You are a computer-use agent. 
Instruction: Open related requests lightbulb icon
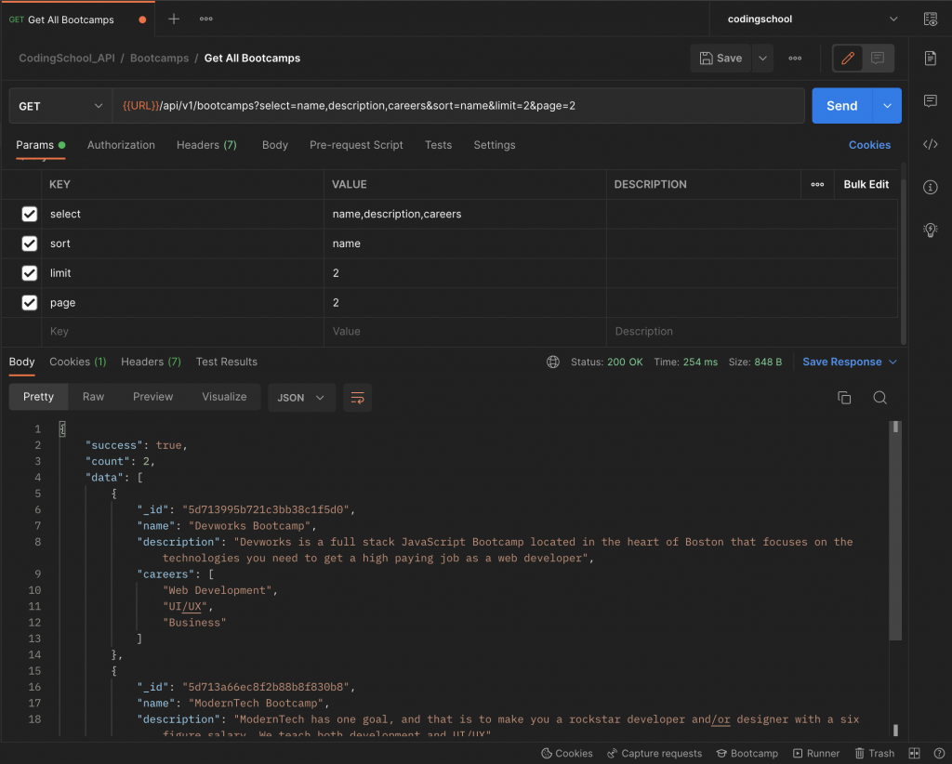click(x=930, y=230)
